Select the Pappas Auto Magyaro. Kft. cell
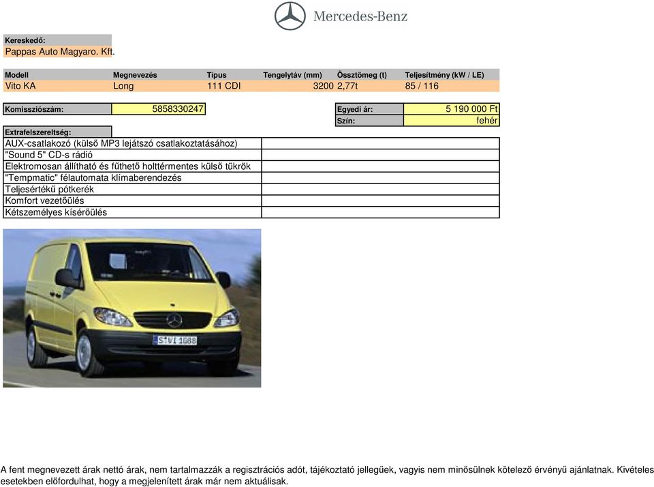This screenshot has width=654, height=487. (x=57, y=52)
